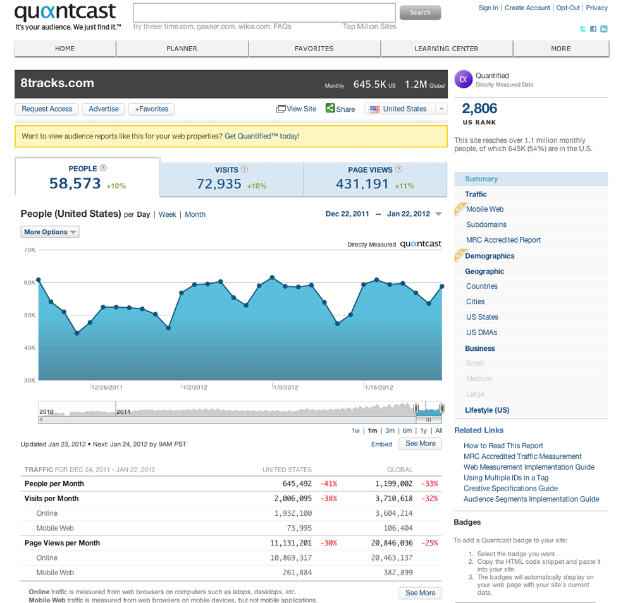Open the date range dropdown arrow
635x603 pixels.
point(438,214)
